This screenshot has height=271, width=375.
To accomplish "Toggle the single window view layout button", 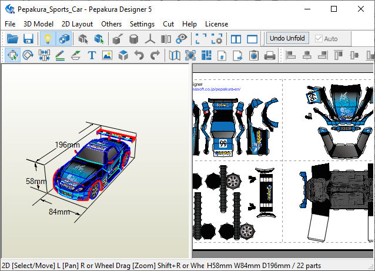I will pyautogui.click(x=252, y=39).
